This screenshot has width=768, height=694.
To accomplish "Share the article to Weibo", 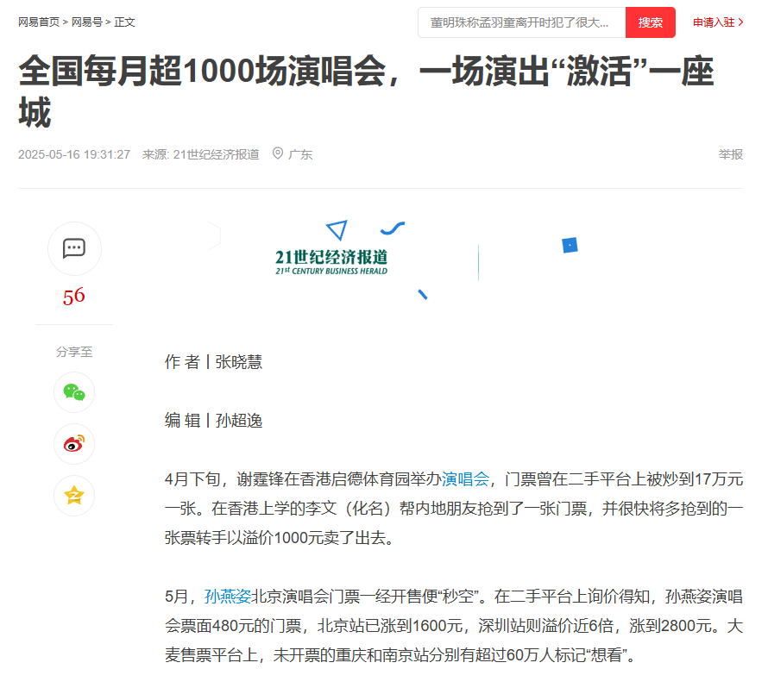I will pyautogui.click(x=74, y=444).
